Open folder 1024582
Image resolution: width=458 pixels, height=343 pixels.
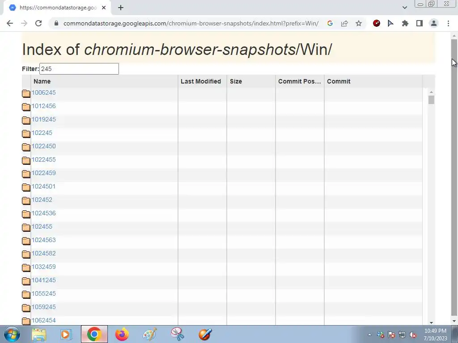tap(43, 254)
